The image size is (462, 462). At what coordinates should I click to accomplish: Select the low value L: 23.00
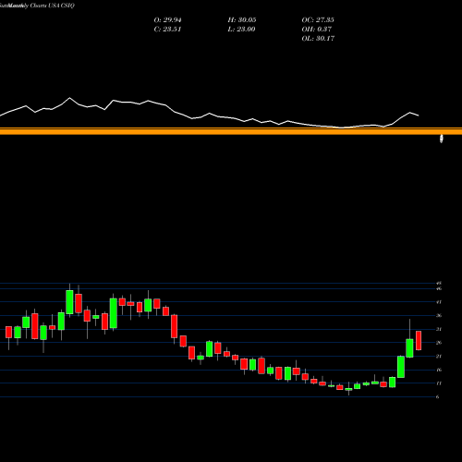pos(241,30)
